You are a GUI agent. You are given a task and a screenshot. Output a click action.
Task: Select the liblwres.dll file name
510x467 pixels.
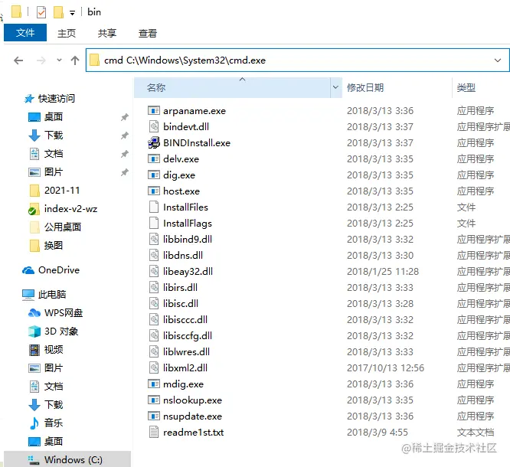pyautogui.click(x=186, y=352)
